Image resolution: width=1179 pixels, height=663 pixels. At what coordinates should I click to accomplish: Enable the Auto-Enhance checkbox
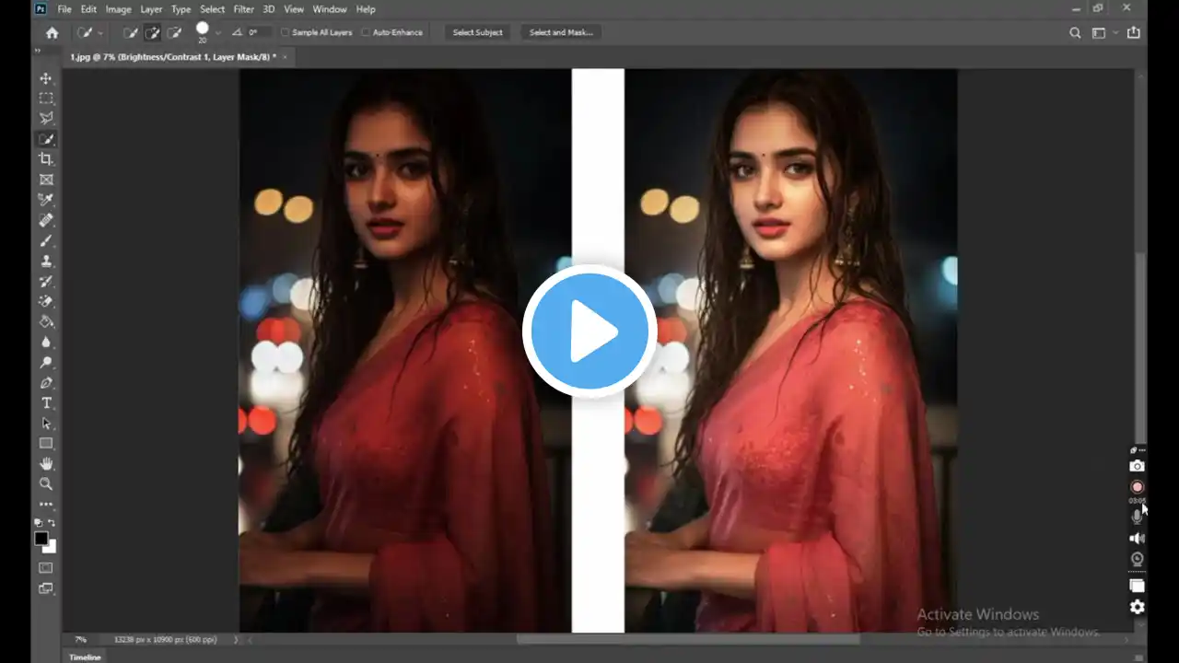pos(366,32)
